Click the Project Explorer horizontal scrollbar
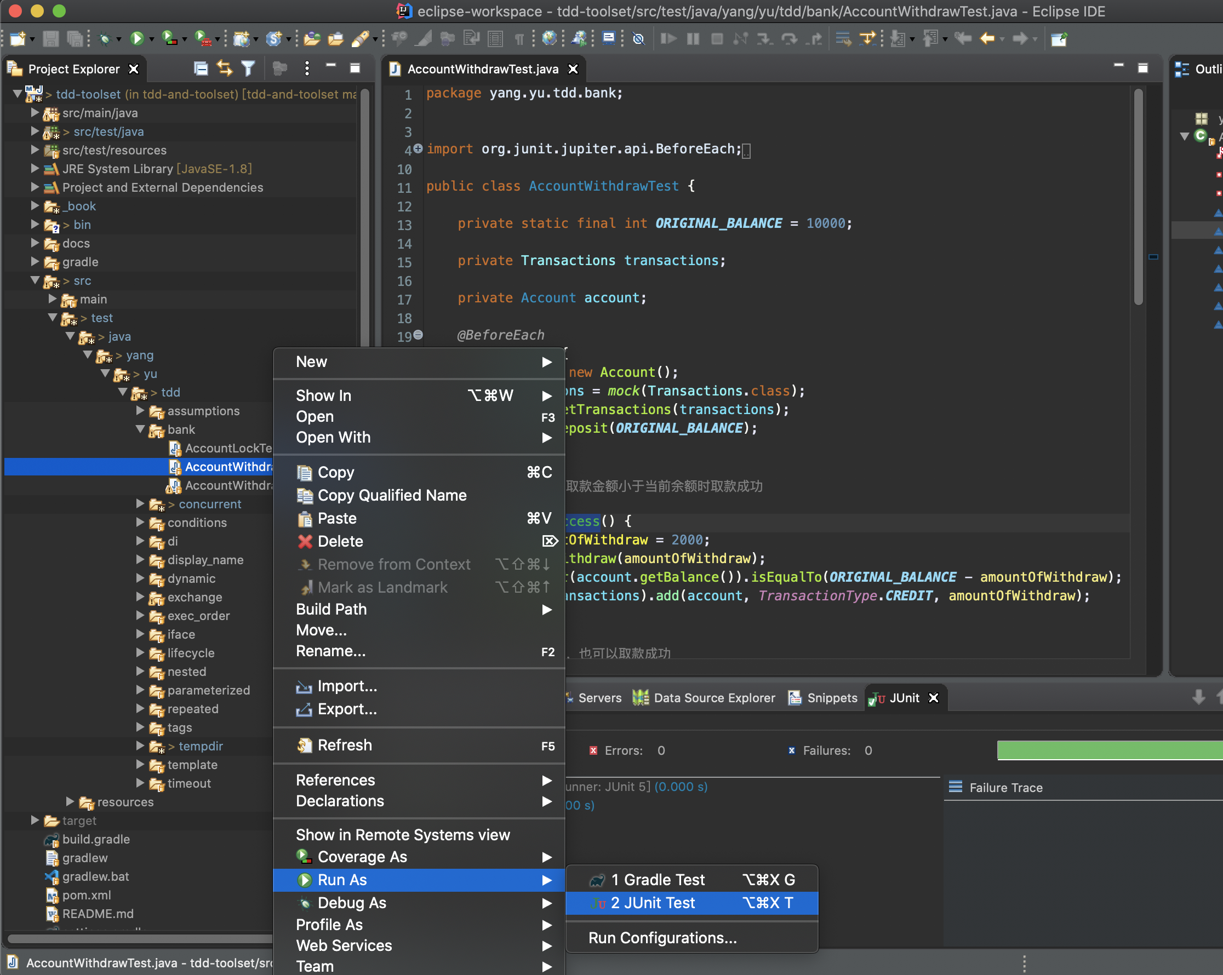The image size is (1223, 975). click(140, 939)
